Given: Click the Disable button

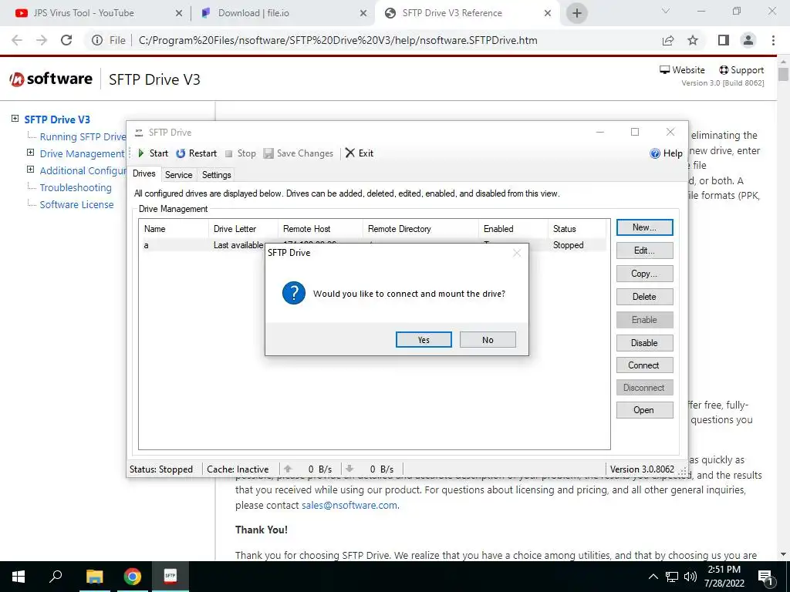Looking at the screenshot, I should pyautogui.click(x=644, y=343).
